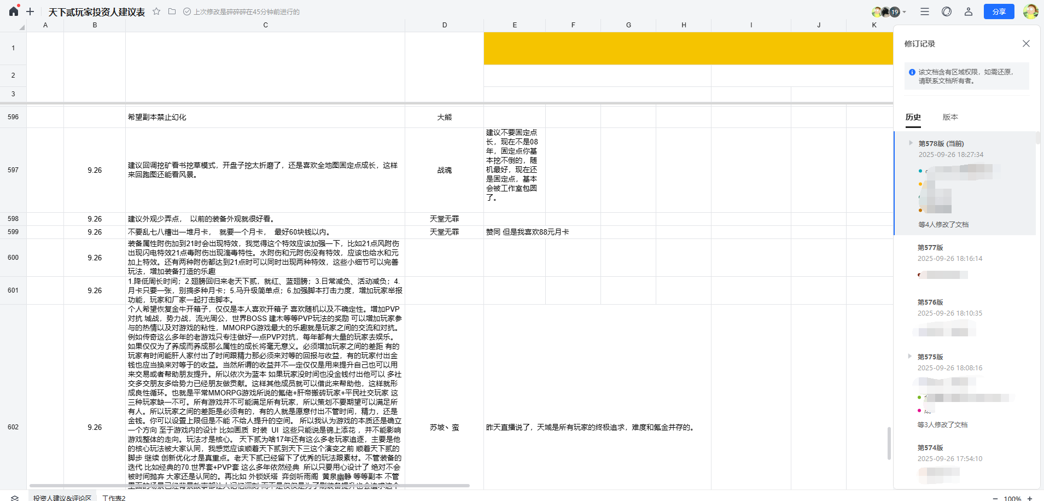Open the collaborator permissions person icon
The height and width of the screenshot is (501, 1044).
969,11
